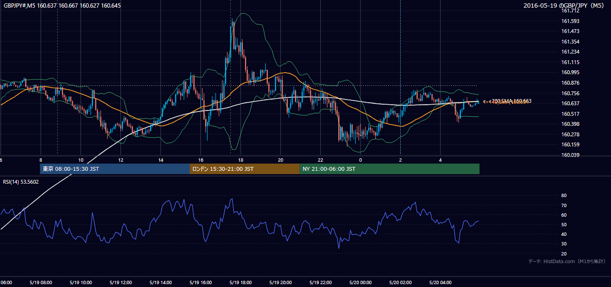Click price axis value 160.398
The width and height of the screenshot is (611, 287).
click(570, 124)
